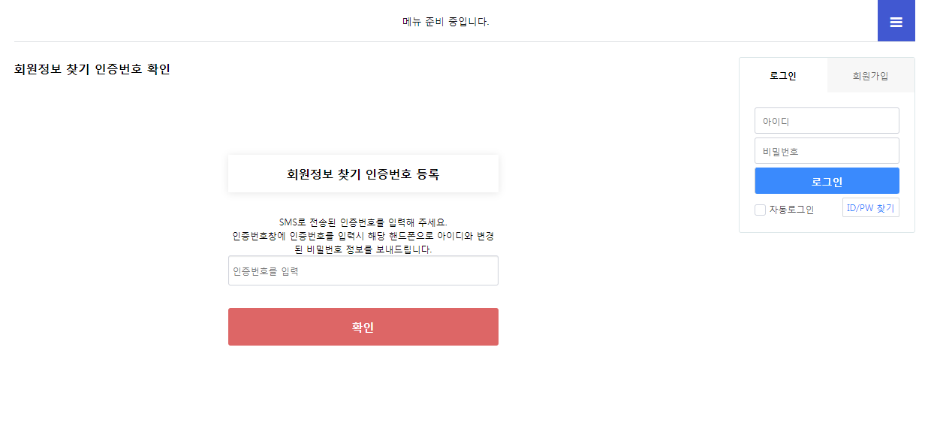Focus the 아이디 input field
This screenshot has width=928, height=438.
(x=827, y=121)
